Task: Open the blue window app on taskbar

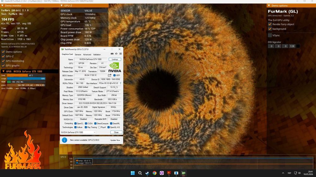Action: [x=176, y=173]
